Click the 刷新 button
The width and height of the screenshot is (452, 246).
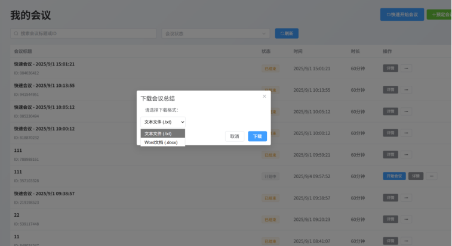pos(287,33)
